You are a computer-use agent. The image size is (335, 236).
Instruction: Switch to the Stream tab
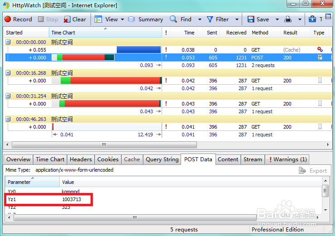click(x=253, y=159)
